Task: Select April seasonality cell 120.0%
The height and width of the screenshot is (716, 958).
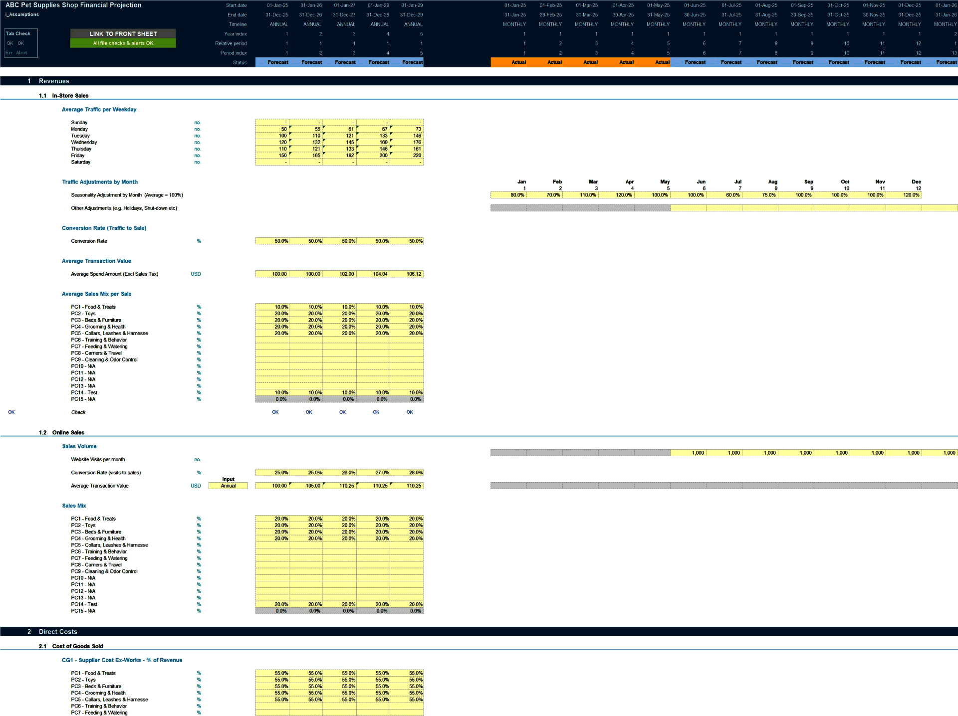Action: pyautogui.click(x=616, y=195)
